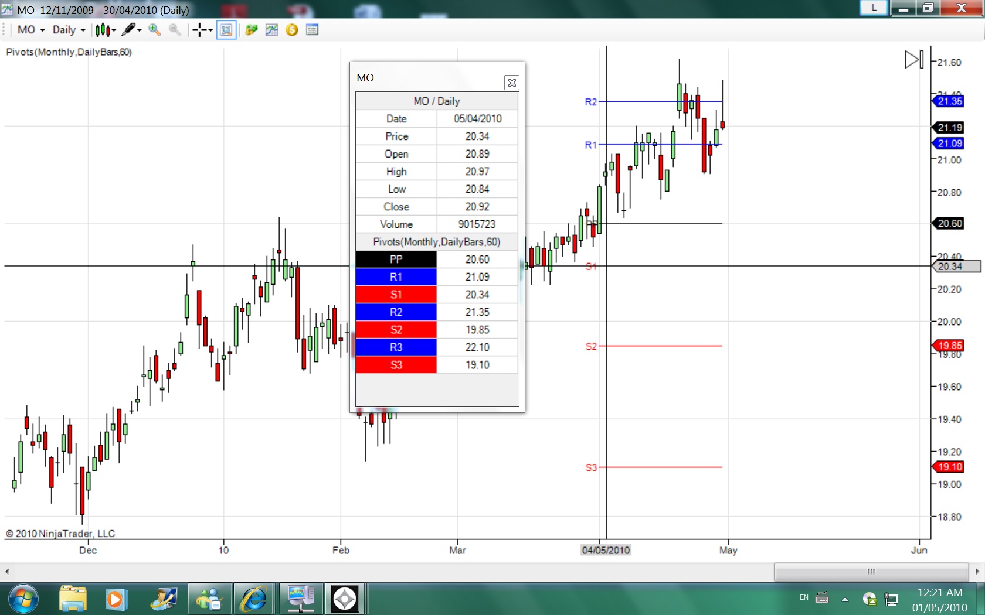985x615 pixels.
Task: Launch Windows Media Player from taskbar
Action: coord(116,599)
